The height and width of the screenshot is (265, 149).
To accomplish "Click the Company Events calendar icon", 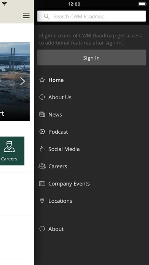I will tap(42, 183).
